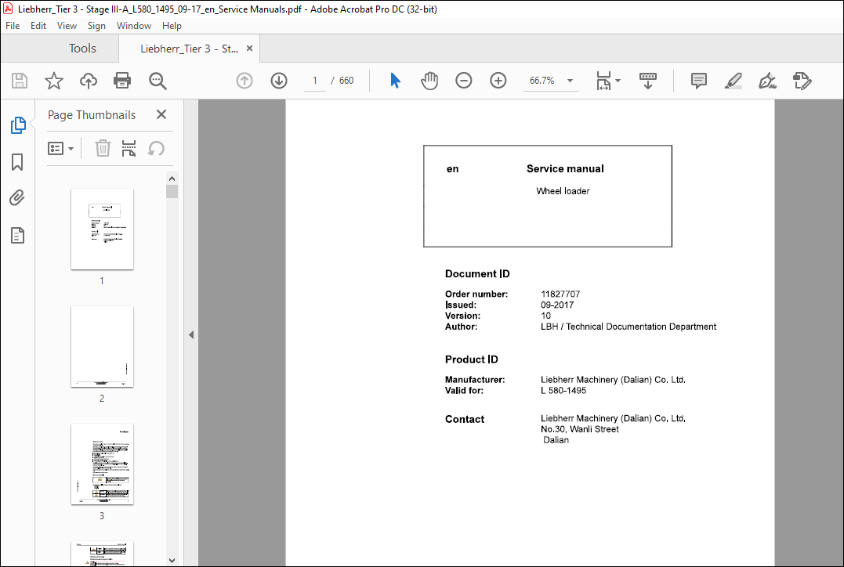Click the Save file icon
This screenshot has height=567, width=844.
(20, 81)
